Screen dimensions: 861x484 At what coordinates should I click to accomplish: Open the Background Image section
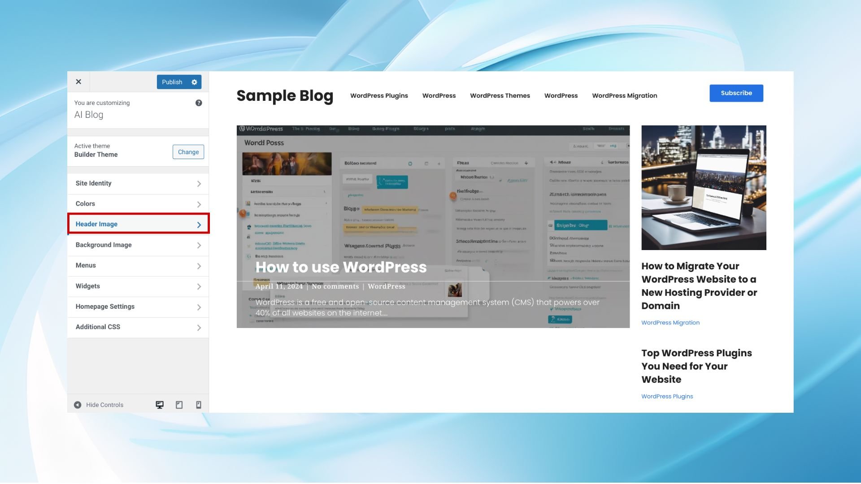[138, 245]
